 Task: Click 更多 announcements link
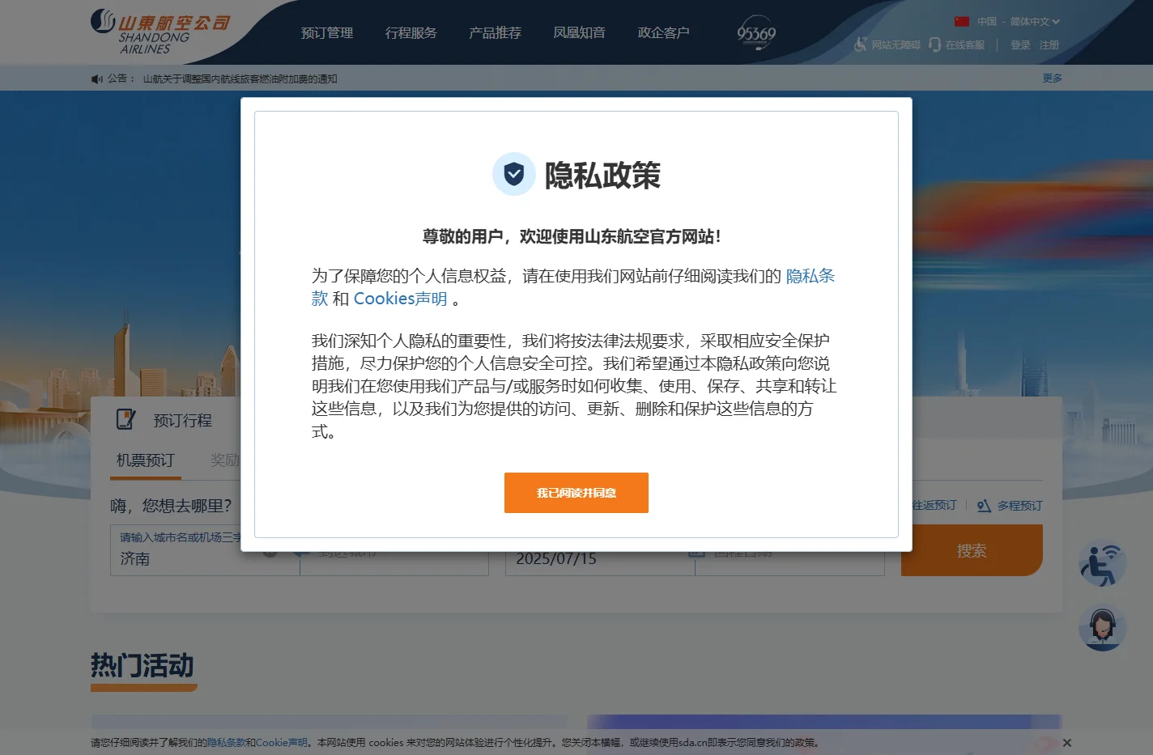click(x=1053, y=78)
